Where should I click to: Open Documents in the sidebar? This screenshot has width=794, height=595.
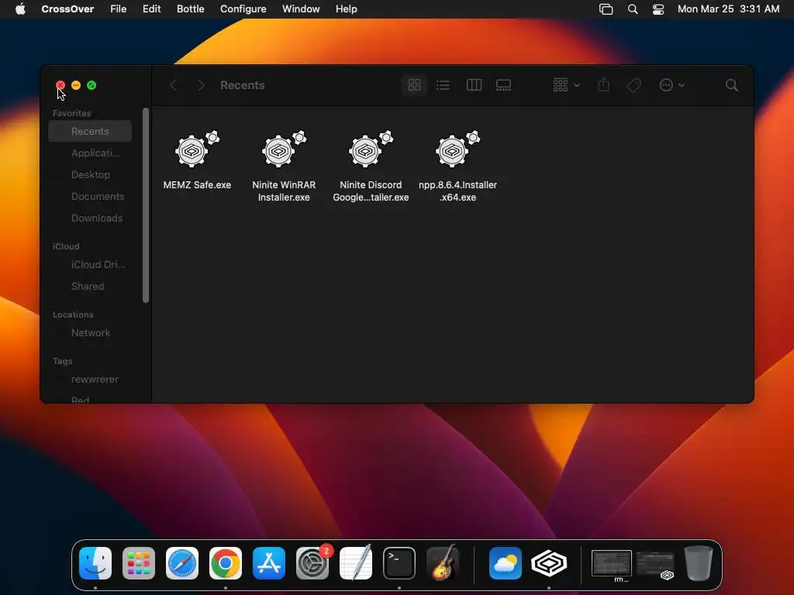point(90,196)
